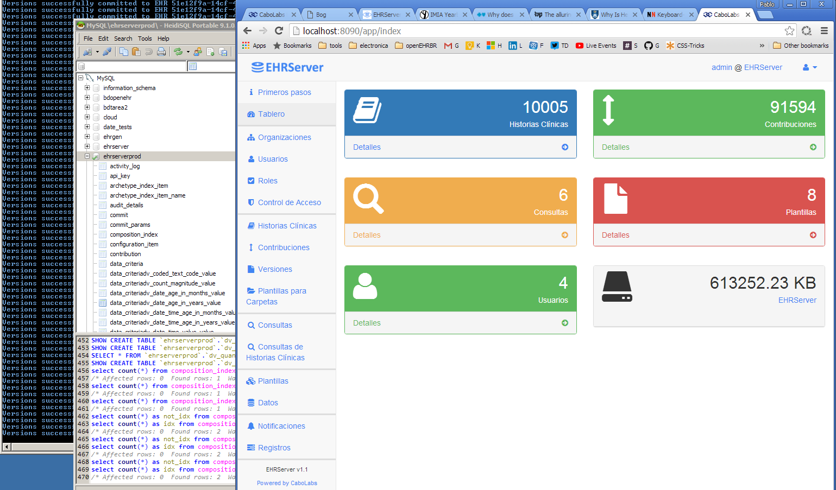Click the green Refresh icon in HeidiSQL
The height and width of the screenshot is (490, 836).
point(178,52)
